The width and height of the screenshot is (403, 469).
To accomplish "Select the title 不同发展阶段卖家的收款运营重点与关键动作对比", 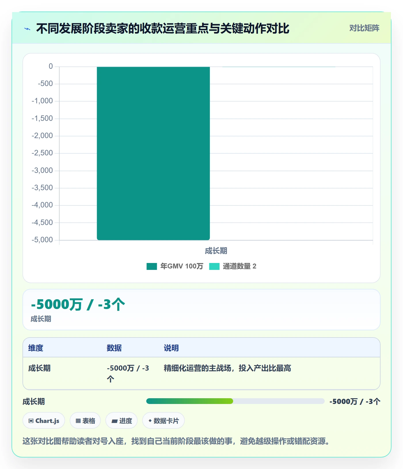I will coord(163,28).
